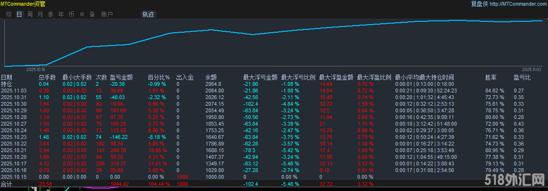Open the 备 notes tab

pos(92,14)
